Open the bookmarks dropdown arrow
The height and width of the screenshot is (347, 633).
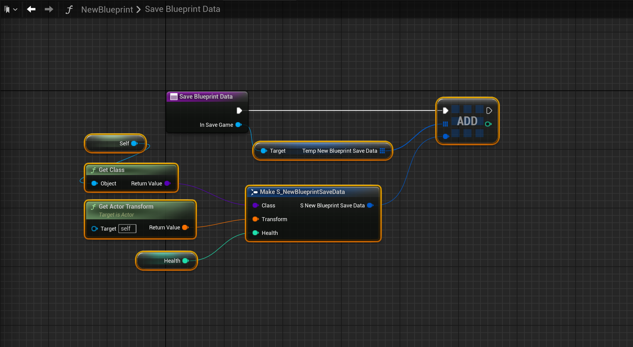pyautogui.click(x=15, y=9)
